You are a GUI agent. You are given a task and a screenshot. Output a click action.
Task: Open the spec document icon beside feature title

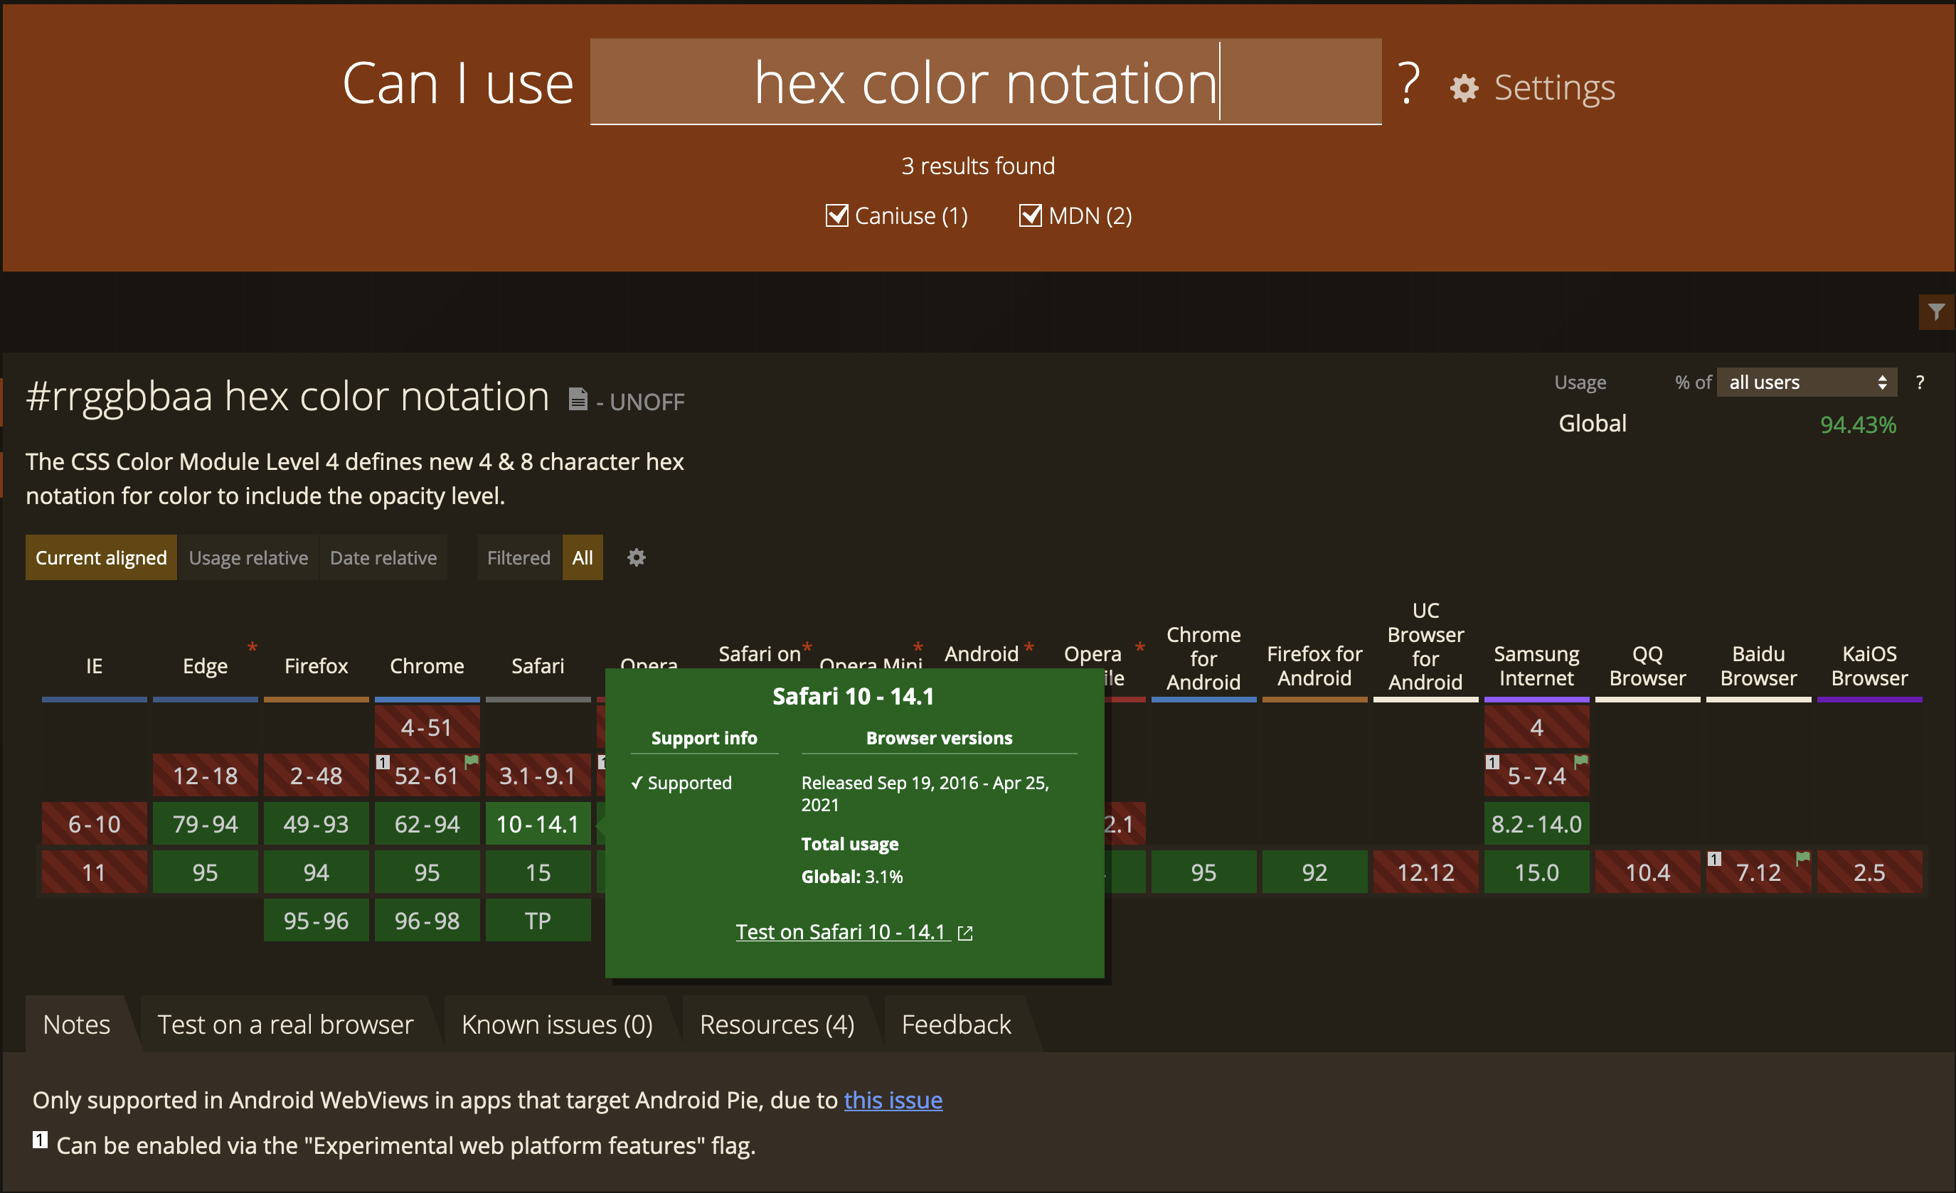578,398
